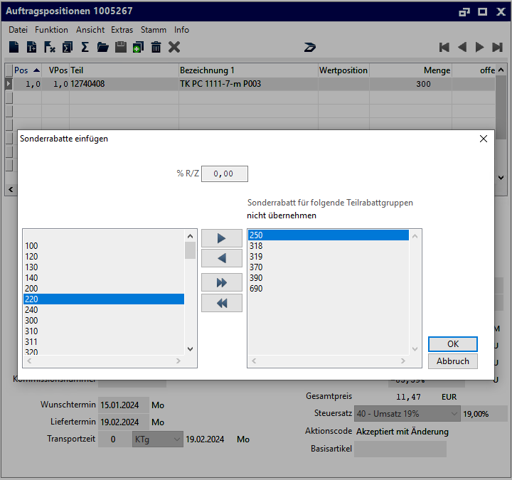Screen dimensions: 512x480
Task: Click the positions table scroll down arrow
Action: (x=501, y=178)
